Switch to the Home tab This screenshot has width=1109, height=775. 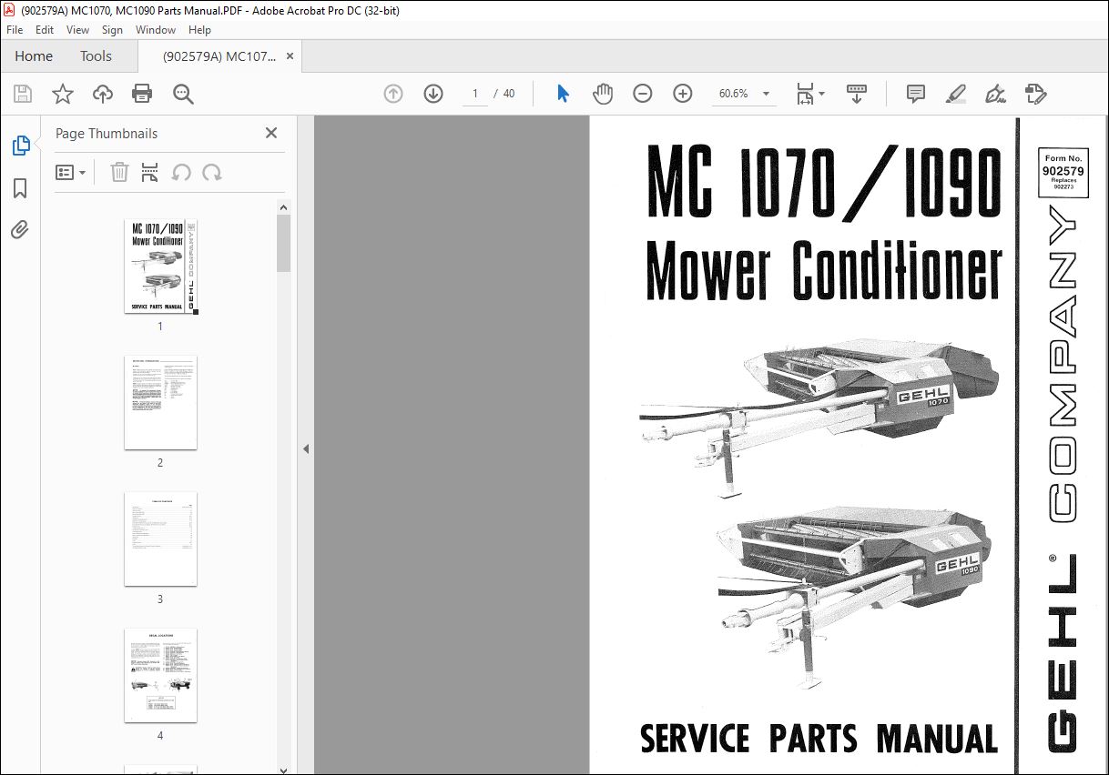tap(34, 56)
